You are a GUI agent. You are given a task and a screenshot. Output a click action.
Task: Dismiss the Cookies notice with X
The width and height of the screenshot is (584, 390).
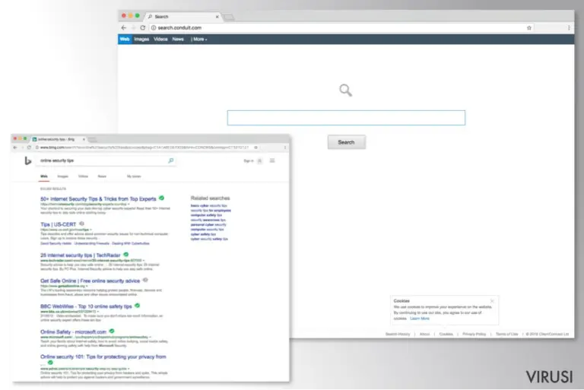pos(492,301)
